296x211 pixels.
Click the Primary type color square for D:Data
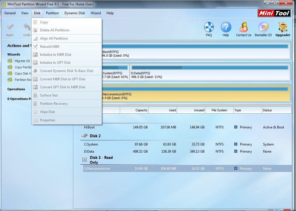coord(236,151)
